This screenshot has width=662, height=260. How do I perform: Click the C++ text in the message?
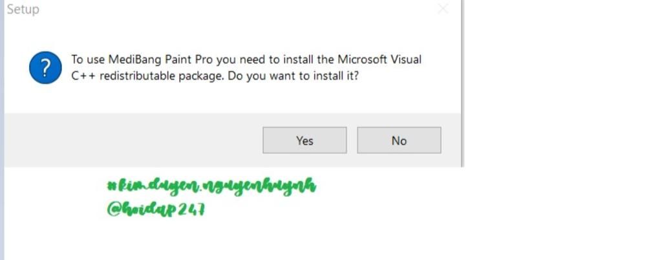coord(83,76)
